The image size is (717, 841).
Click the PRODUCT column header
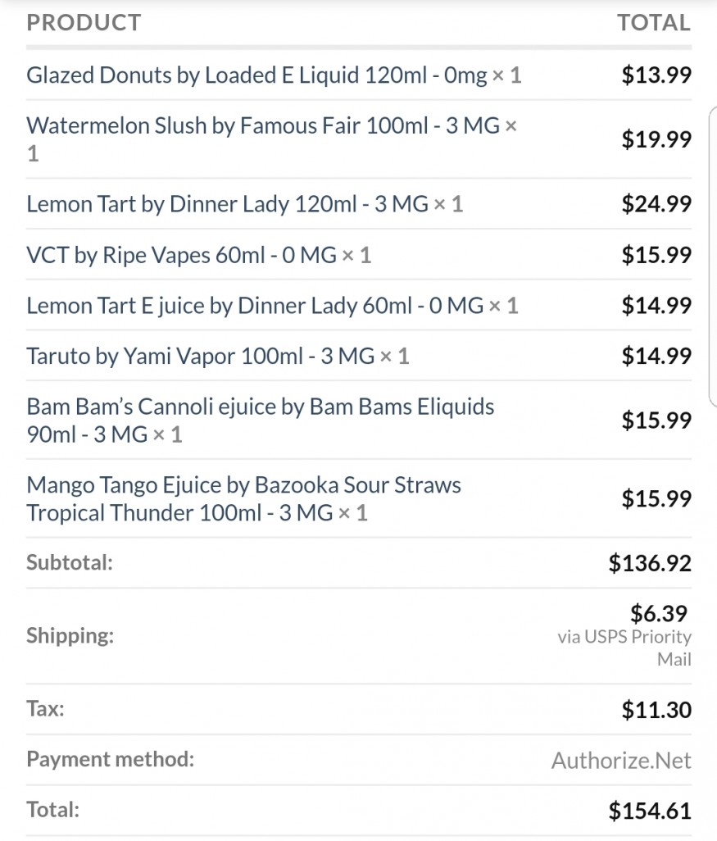(x=84, y=23)
